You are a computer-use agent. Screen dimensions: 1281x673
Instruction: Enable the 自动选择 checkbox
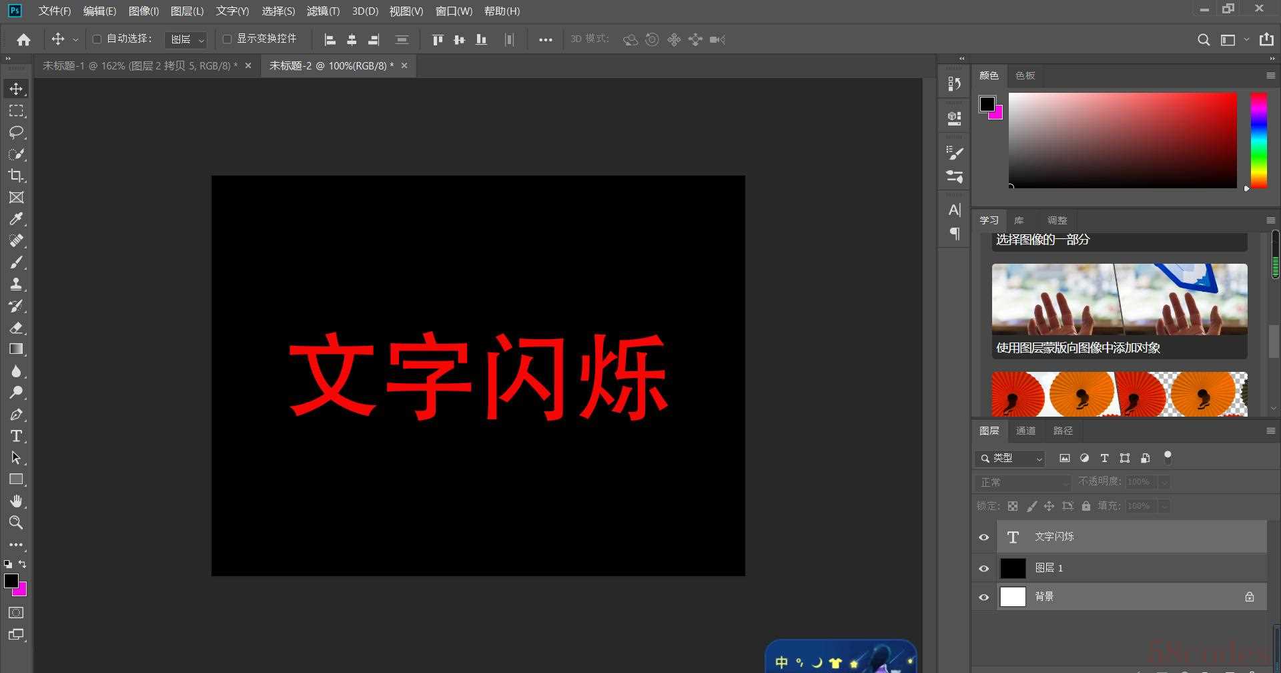pyautogui.click(x=97, y=39)
